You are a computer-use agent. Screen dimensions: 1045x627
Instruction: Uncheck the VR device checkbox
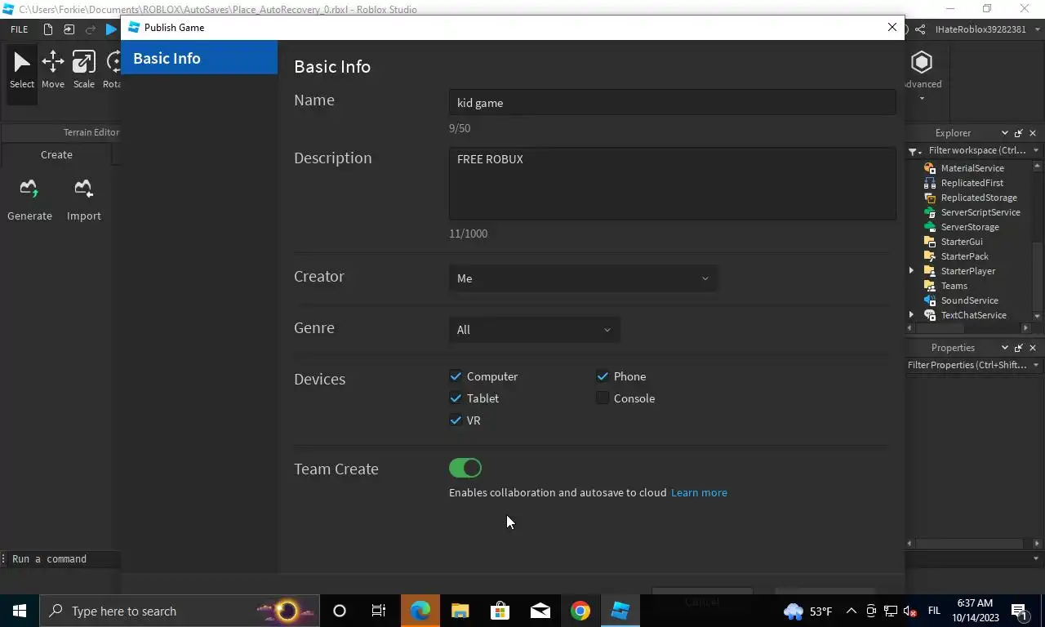(456, 420)
